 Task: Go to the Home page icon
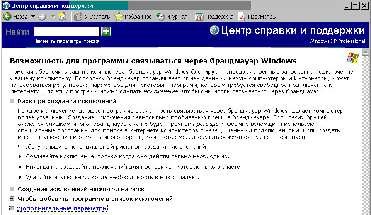63,17
